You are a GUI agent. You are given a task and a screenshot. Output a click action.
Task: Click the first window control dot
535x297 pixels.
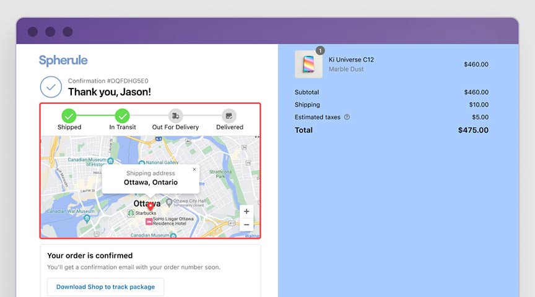[x=33, y=32]
